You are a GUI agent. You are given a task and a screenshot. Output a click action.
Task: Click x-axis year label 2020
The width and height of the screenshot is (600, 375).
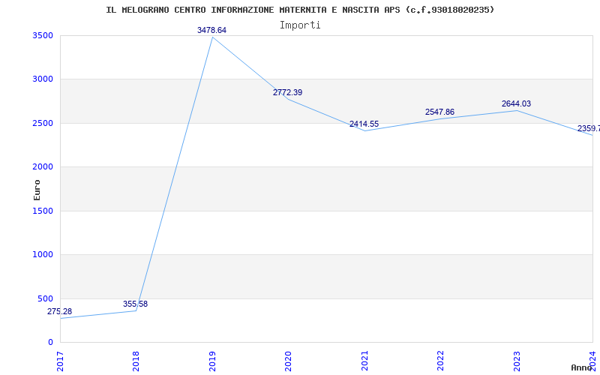(x=288, y=361)
